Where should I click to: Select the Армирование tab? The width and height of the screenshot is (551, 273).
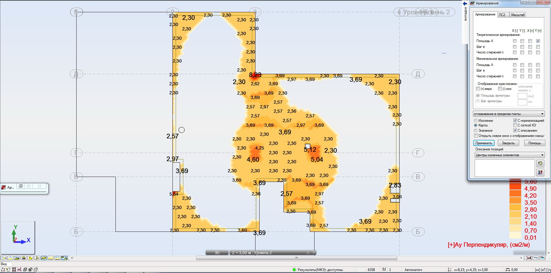coord(485,14)
